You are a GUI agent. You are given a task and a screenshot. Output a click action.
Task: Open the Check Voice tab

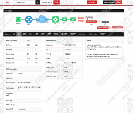pyautogui.click(x=43, y=34)
